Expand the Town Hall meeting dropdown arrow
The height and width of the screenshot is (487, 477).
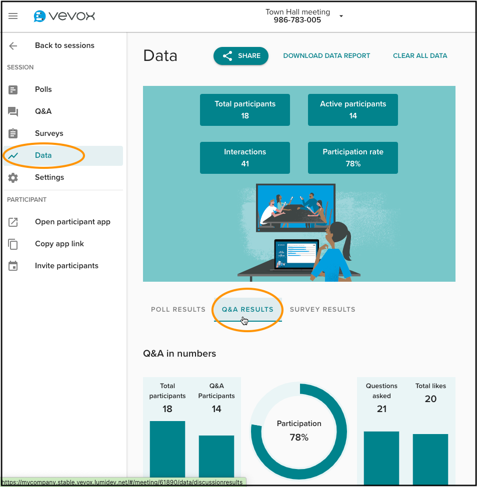(341, 16)
